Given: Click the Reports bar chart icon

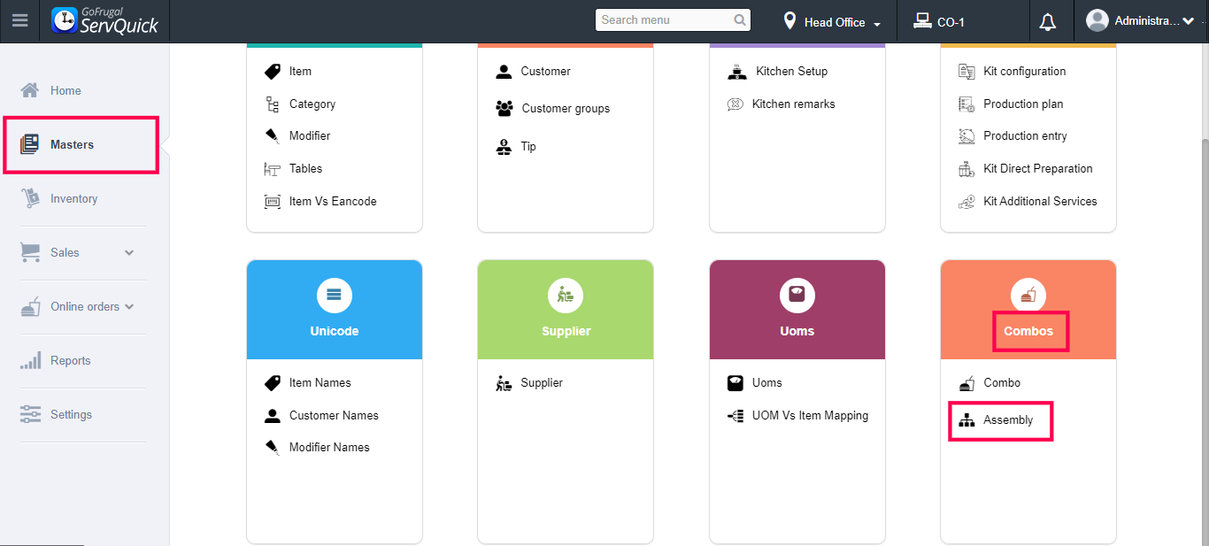Looking at the screenshot, I should [31, 361].
